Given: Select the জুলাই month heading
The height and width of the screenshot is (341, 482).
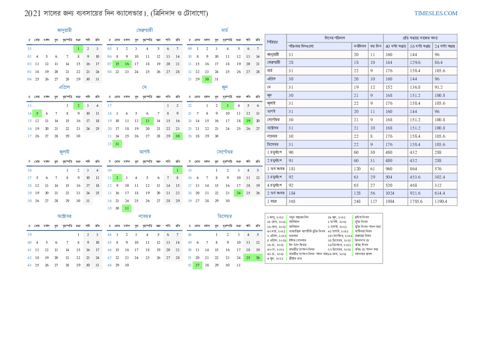Looking at the screenshot, I should pos(64,152).
